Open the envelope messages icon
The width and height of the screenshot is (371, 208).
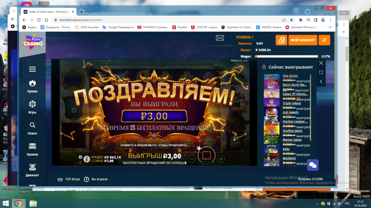pyautogui.click(x=220, y=38)
